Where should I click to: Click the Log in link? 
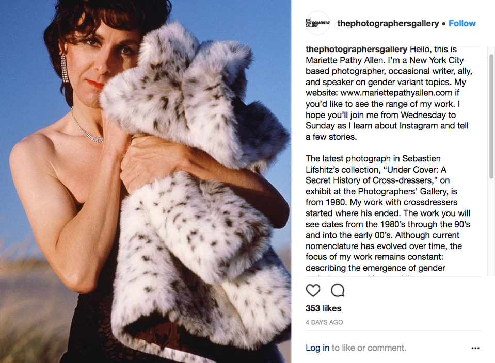pyautogui.click(x=317, y=348)
